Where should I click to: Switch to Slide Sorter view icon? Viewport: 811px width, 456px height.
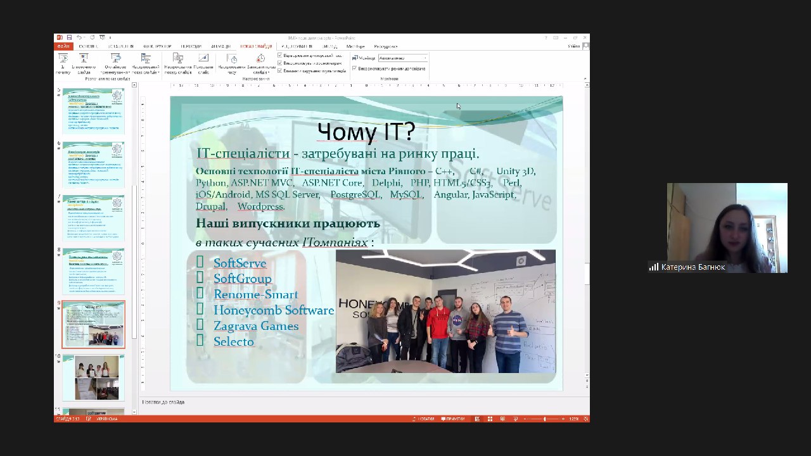[490, 419]
